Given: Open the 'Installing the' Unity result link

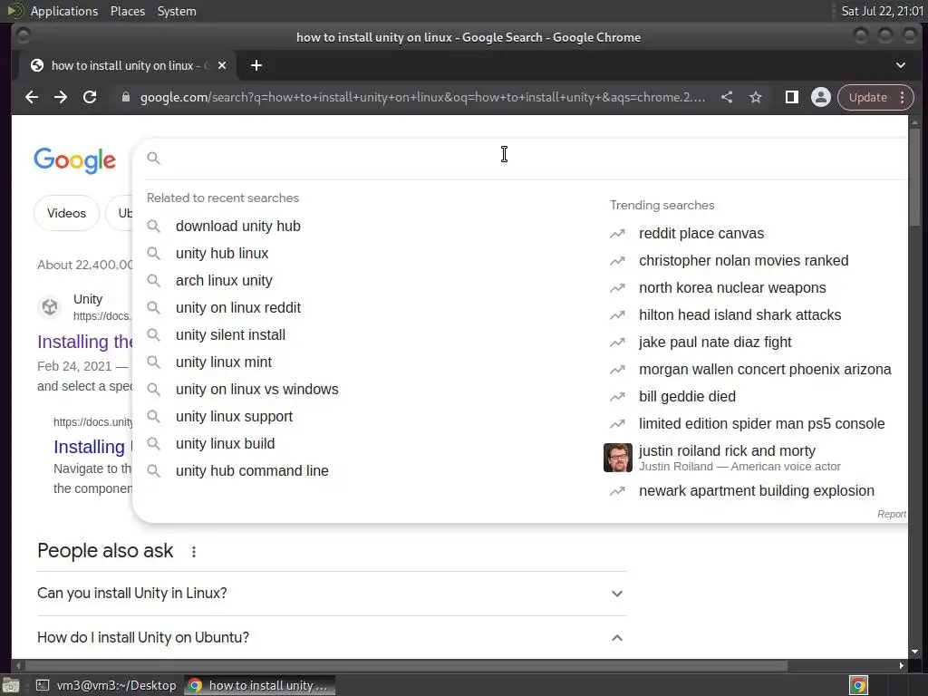Looking at the screenshot, I should coord(84,342).
